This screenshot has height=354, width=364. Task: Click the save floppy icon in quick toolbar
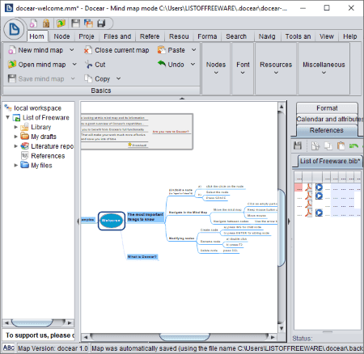(75, 23)
